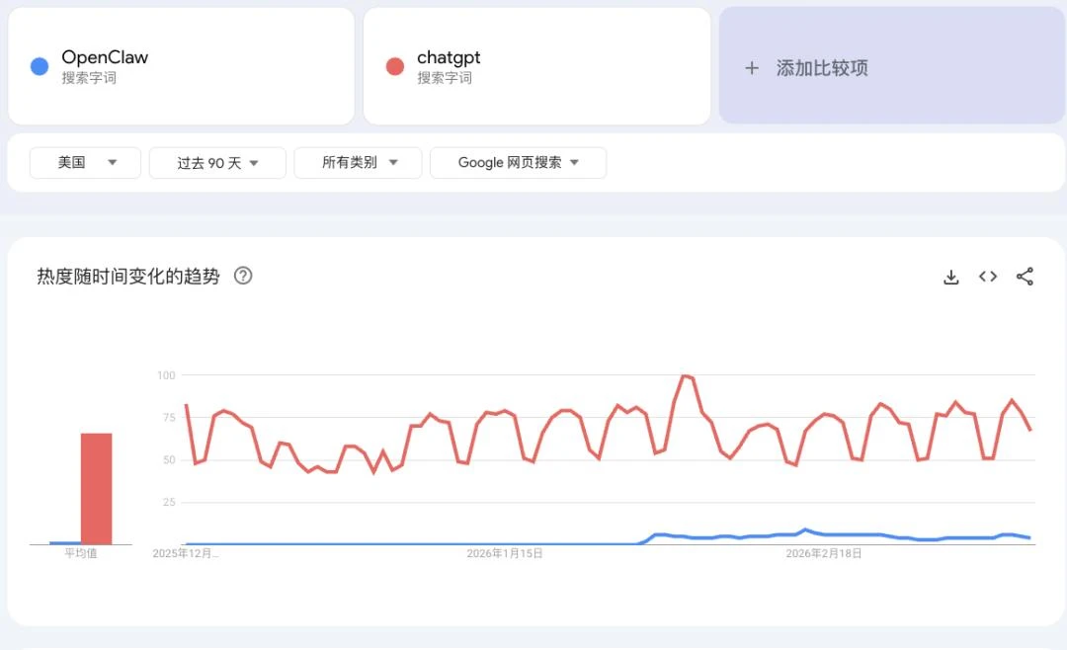Expand the 所有类别 category dropdown
The height and width of the screenshot is (650, 1067).
pyautogui.click(x=358, y=163)
